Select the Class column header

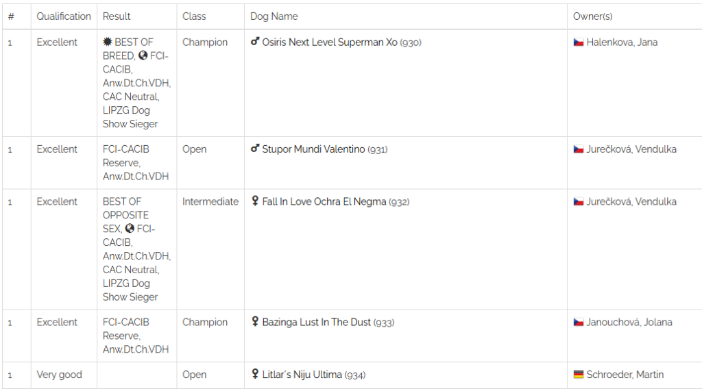(x=194, y=16)
